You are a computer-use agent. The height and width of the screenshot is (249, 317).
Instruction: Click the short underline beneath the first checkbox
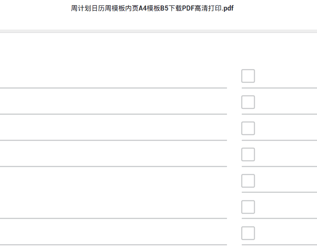pos(279,88)
